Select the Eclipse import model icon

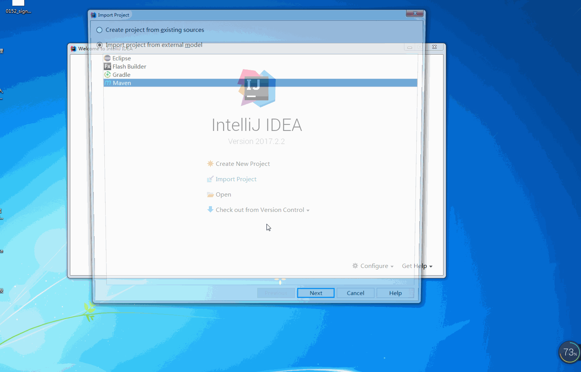[x=108, y=58]
